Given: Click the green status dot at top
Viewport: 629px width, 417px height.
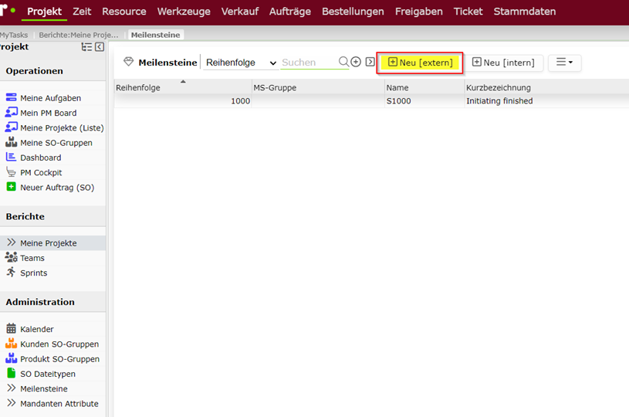Looking at the screenshot, I should (13, 11).
